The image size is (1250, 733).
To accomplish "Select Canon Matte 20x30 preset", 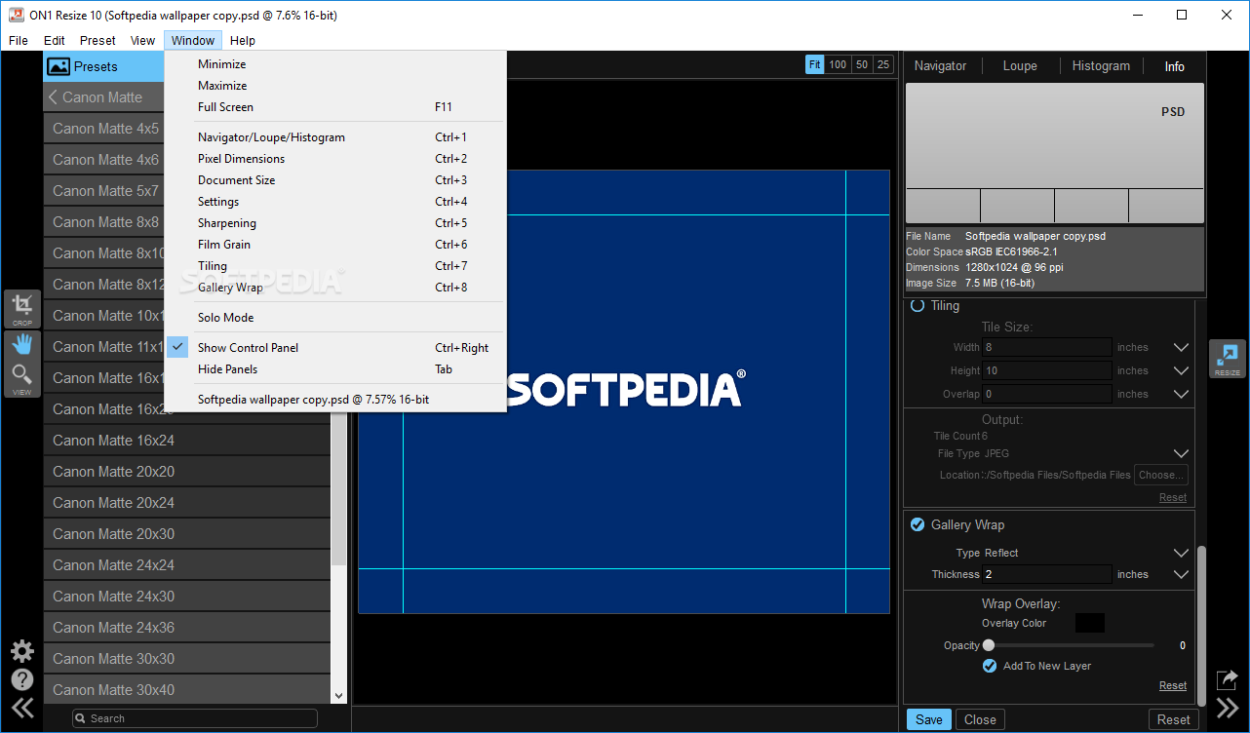I will tap(187, 534).
